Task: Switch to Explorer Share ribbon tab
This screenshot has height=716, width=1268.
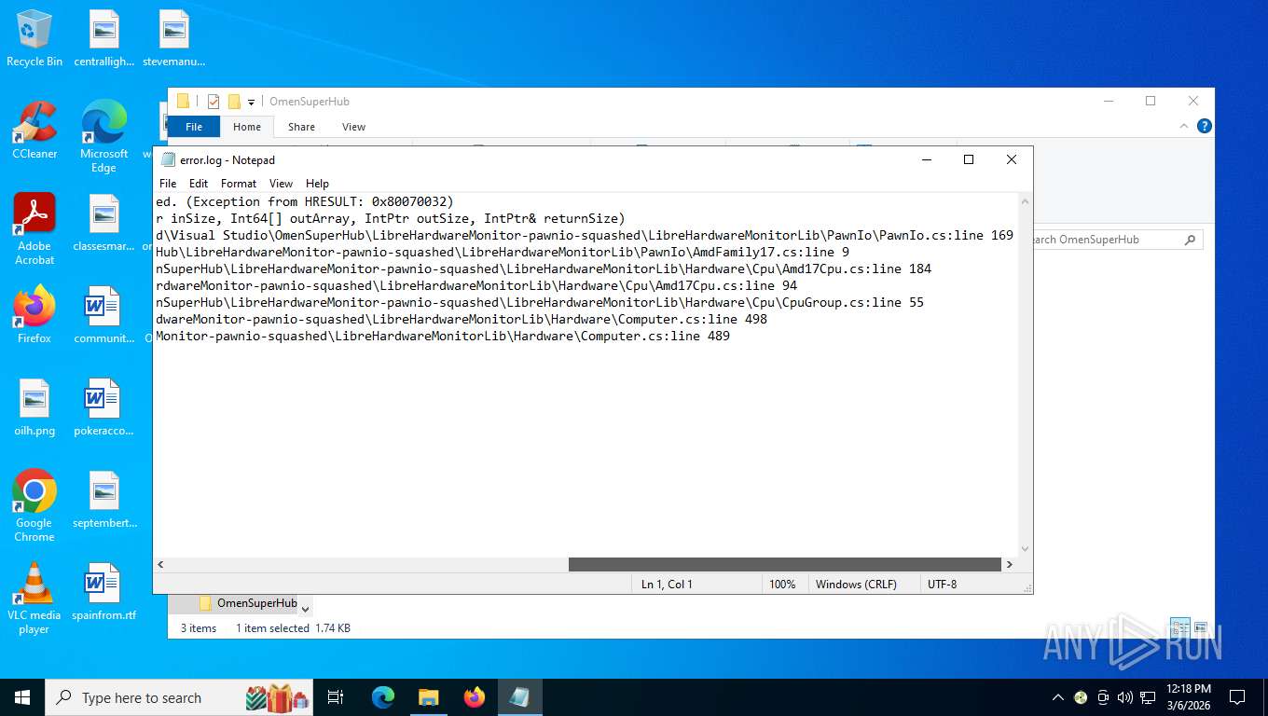Action: point(301,127)
